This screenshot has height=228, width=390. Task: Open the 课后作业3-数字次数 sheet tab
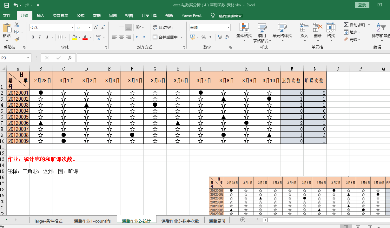click(180, 221)
